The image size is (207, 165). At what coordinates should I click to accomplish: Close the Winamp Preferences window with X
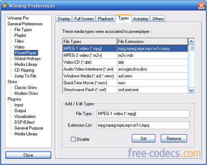pos(201,6)
